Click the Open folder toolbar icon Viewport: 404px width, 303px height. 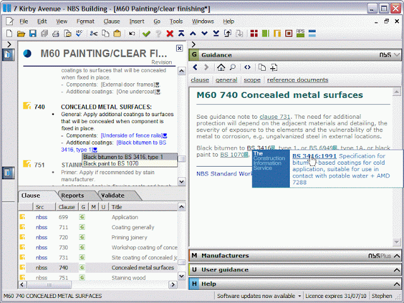(x=21, y=33)
